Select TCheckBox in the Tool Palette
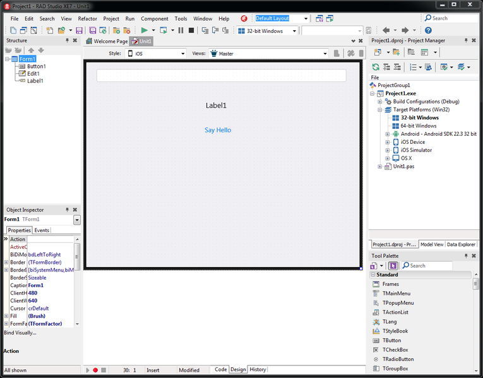Screen dimensions: 483x378 pyautogui.click(x=395, y=350)
